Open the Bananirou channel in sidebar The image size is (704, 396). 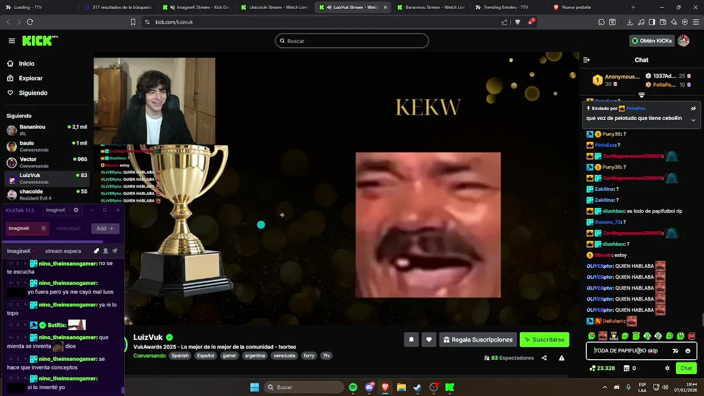click(x=47, y=130)
